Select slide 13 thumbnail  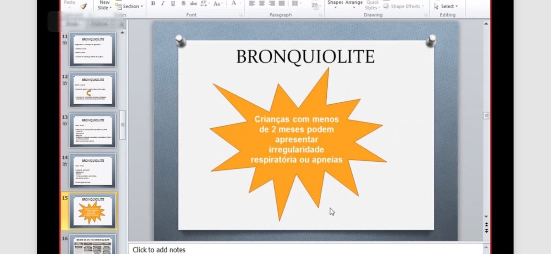click(93, 130)
